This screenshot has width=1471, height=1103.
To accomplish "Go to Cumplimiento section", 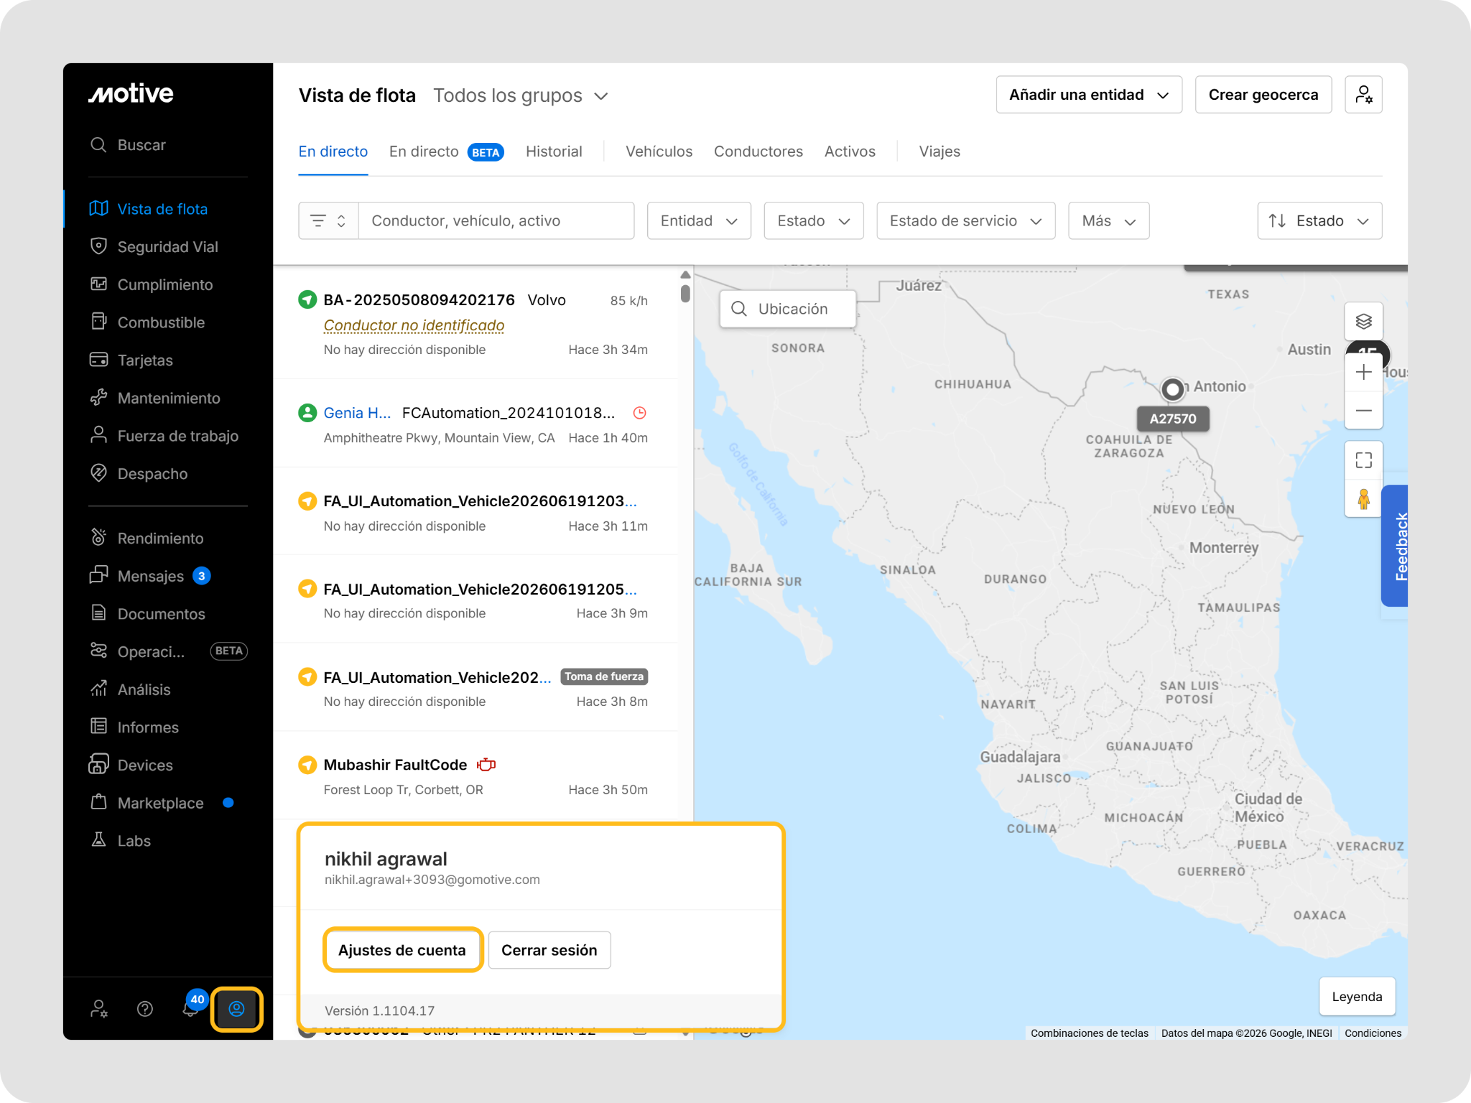I will 151,284.
